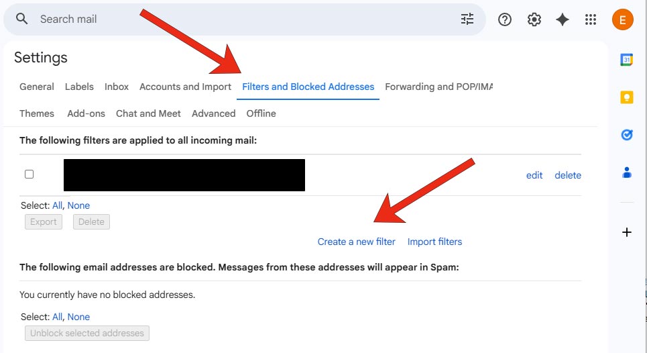
Task: Click Import filters link
Action: pos(434,242)
